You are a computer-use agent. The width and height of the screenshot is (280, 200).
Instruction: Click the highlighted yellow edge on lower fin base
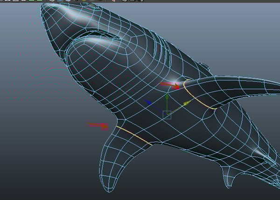point(134,136)
